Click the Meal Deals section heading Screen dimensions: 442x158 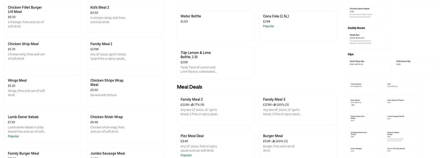(189, 87)
